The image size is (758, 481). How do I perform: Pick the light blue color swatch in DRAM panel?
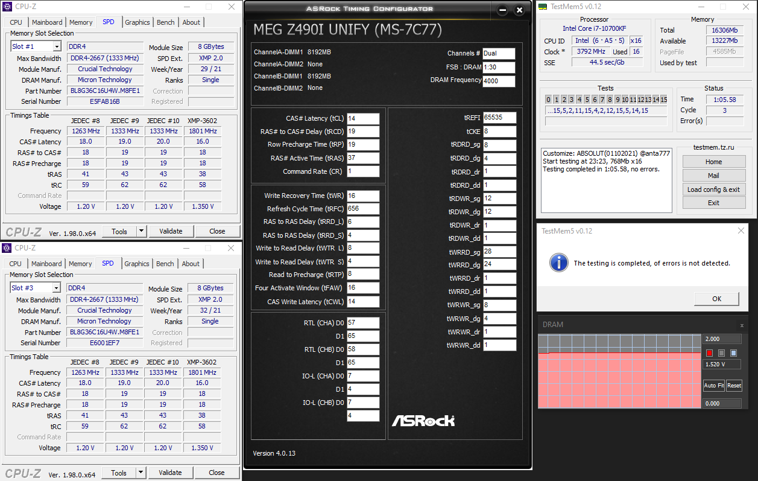[733, 353]
